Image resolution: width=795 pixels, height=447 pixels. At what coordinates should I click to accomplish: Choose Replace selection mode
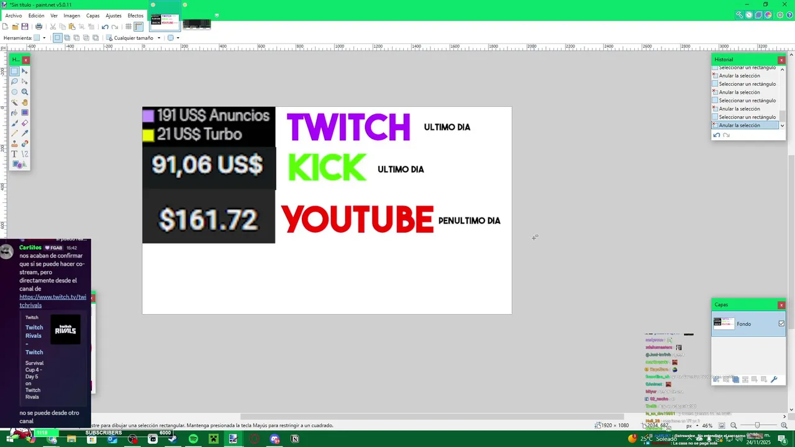(x=57, y=38)
